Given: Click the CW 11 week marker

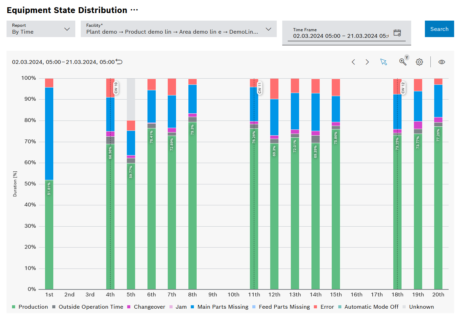Looking at the screenshot, I should click(260, 88).
